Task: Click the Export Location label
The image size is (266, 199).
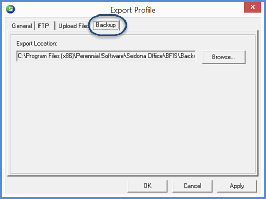Action: 37,44
